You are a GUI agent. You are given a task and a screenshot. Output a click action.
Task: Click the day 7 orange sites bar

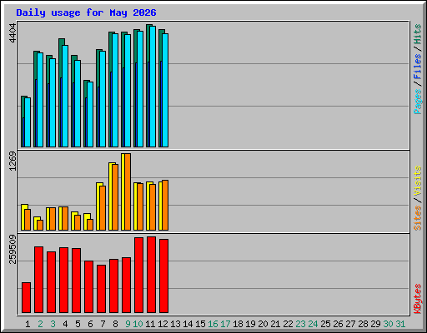point(103,208)
